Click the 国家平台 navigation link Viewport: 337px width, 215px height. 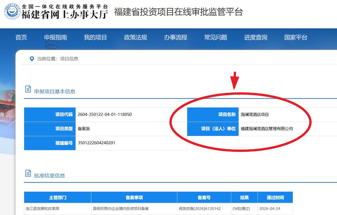tap(296, 38)
